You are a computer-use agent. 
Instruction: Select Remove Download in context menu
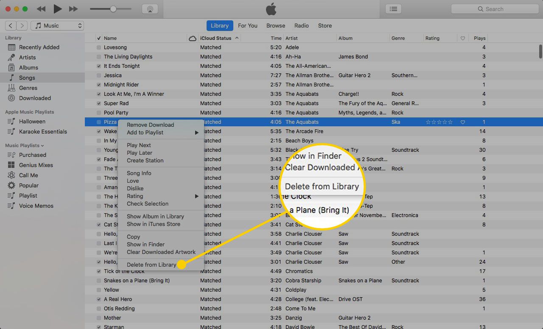click(150, 125)
